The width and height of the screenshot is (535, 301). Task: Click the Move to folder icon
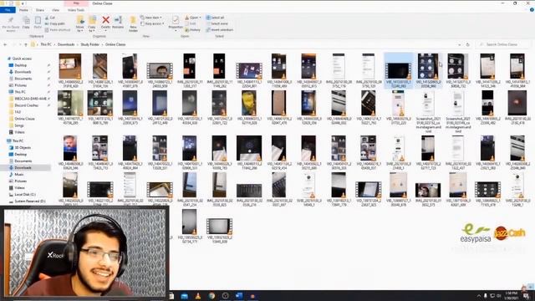80,20
